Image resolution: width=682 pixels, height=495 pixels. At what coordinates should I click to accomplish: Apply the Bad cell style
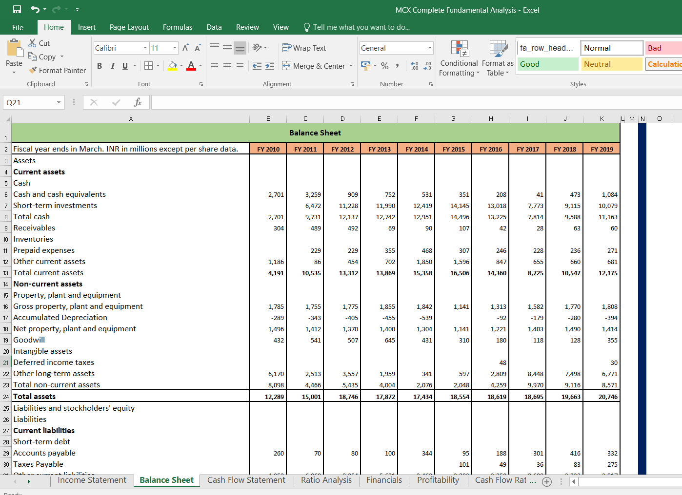click(663, 48)
